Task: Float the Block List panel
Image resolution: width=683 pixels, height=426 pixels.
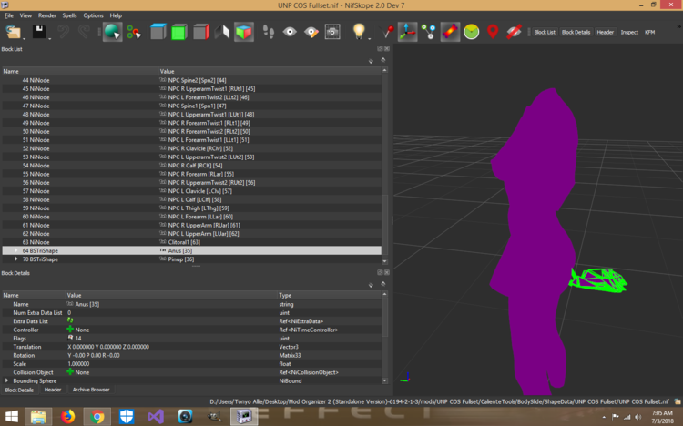Action: [380, 49]
